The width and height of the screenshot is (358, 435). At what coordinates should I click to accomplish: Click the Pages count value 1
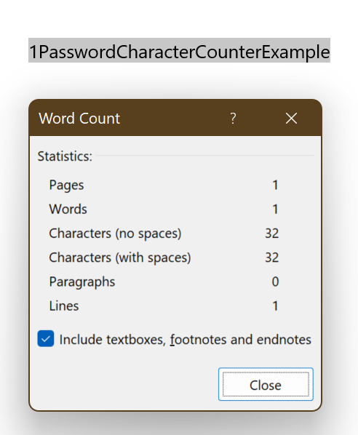[275, 185]
